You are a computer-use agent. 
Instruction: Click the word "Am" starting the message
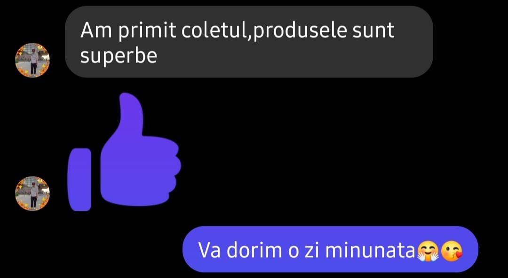(96, 31)
